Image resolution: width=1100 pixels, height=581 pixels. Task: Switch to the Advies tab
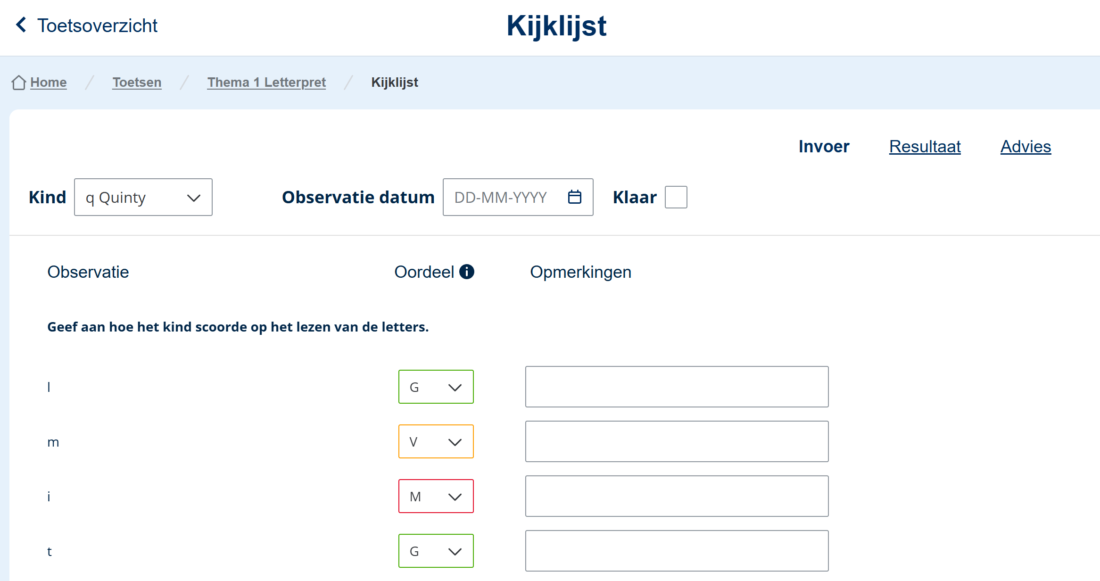coord(1026,147)
